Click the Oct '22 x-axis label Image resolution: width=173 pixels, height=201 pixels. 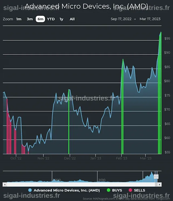16,158
